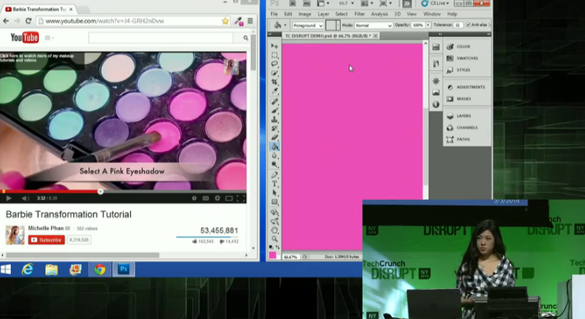Open the pattern picker dropdown arrow
This screenshot has height=319, width=585.
pyautogui.click(x=338, y=25)
